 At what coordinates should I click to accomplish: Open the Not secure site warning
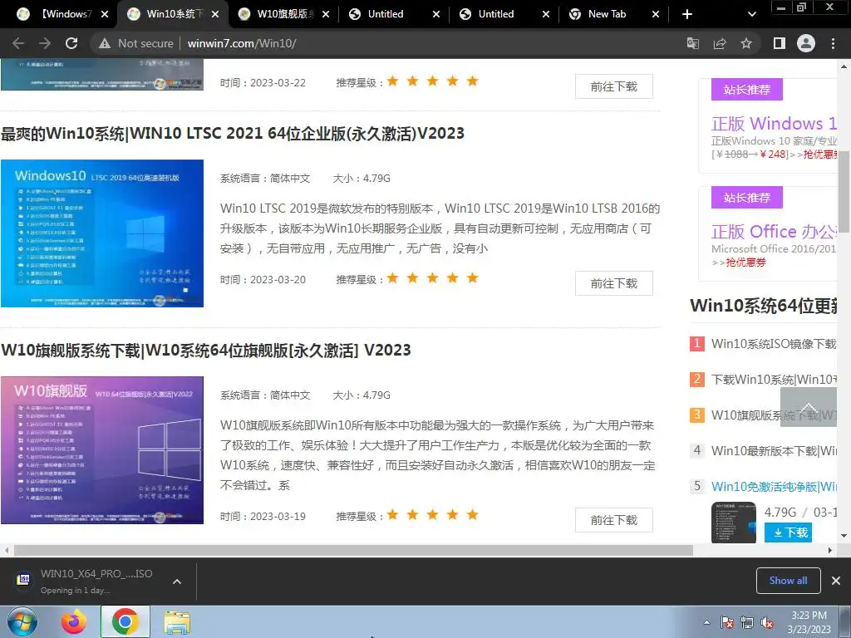point(136,43)
